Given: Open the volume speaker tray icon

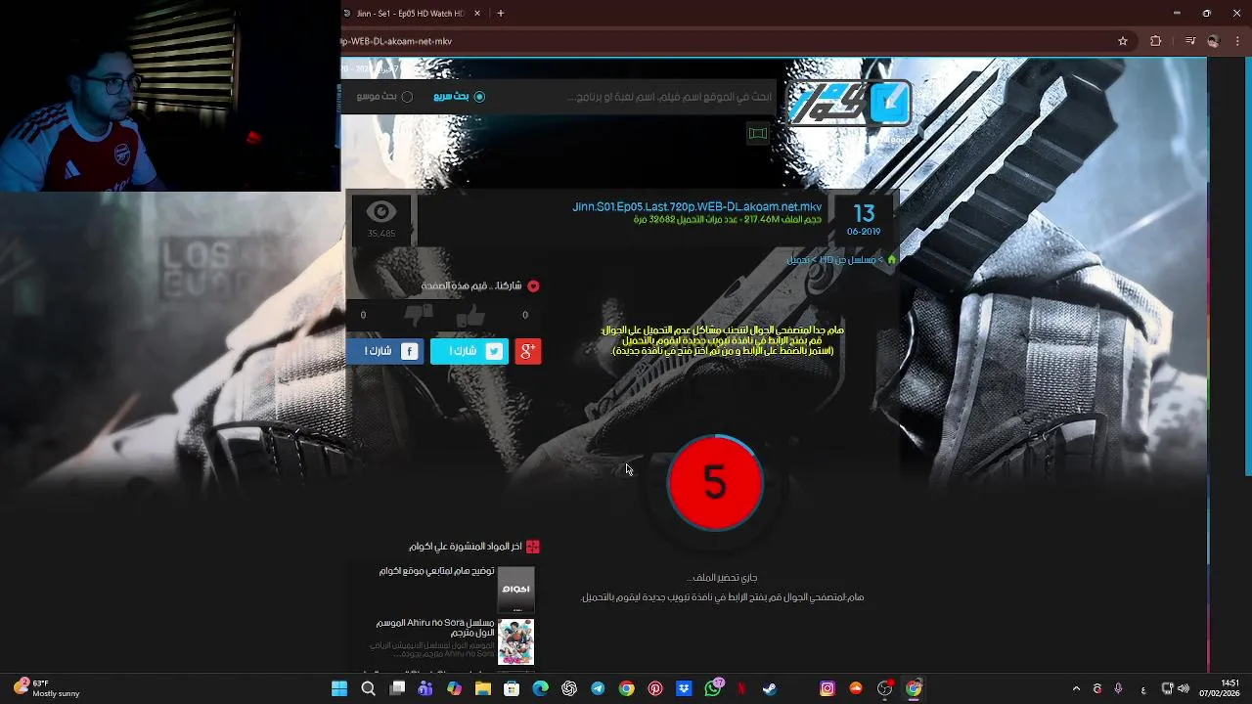Looking at the screenshot, I should pyautogui.click(x=1184, y=688).
